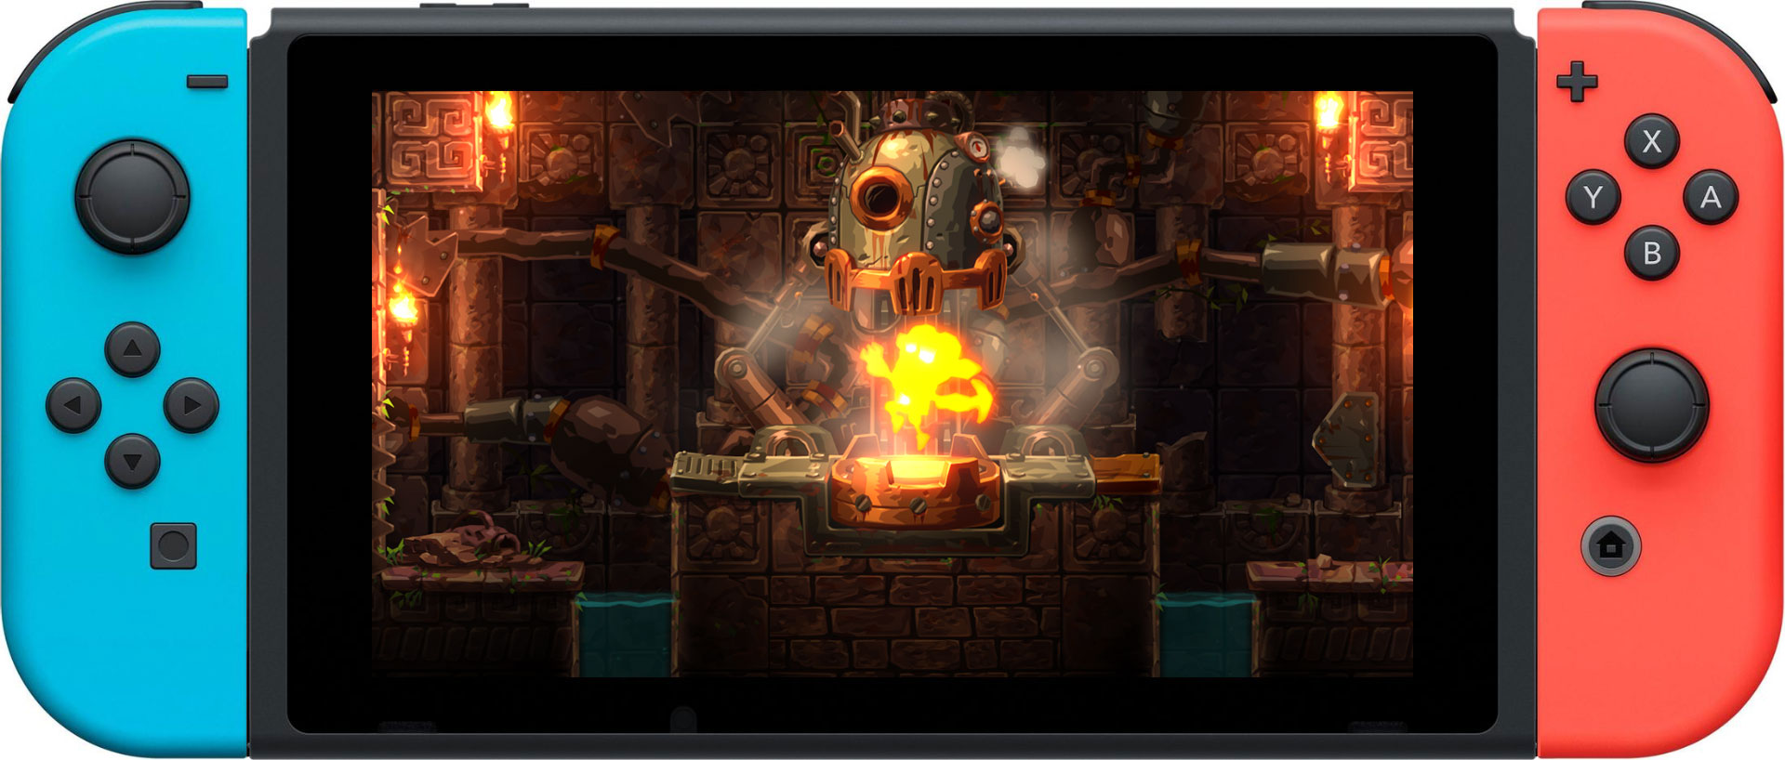Click the left arrow directional button

pyautogui.click(x=73, y=405)
